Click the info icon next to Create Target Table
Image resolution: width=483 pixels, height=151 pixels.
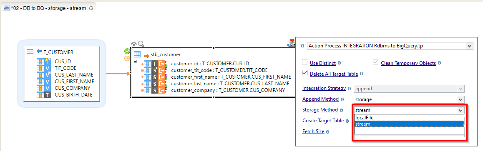[x=347, y=121]
